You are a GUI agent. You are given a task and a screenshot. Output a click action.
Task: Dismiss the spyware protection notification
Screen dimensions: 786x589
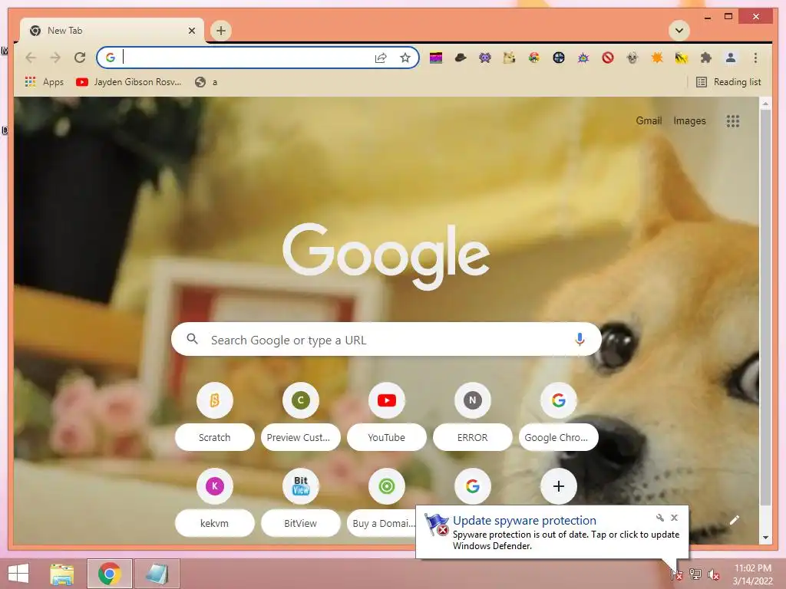(x=674, y=518)
